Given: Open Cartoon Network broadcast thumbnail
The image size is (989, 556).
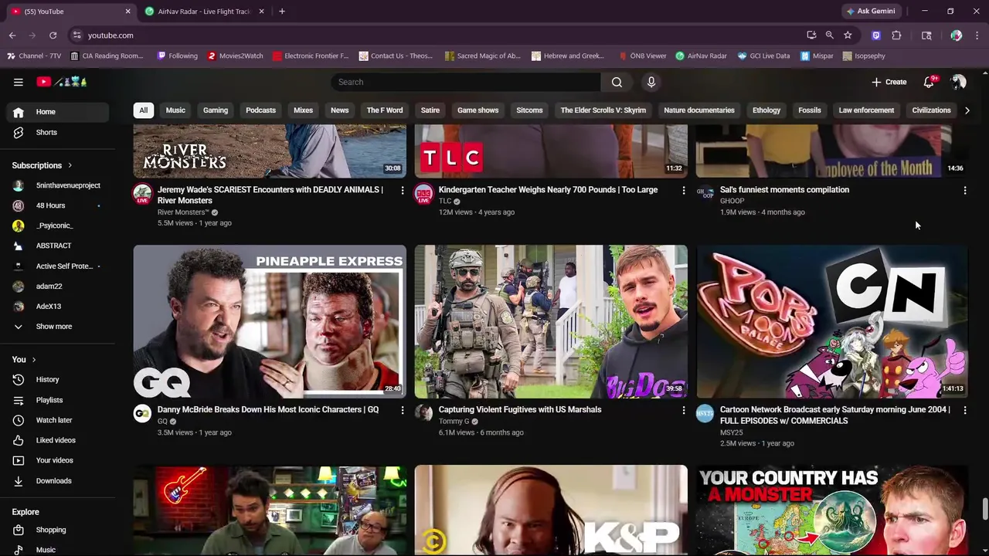Looking at the screenshot, I should click(832, 322).
